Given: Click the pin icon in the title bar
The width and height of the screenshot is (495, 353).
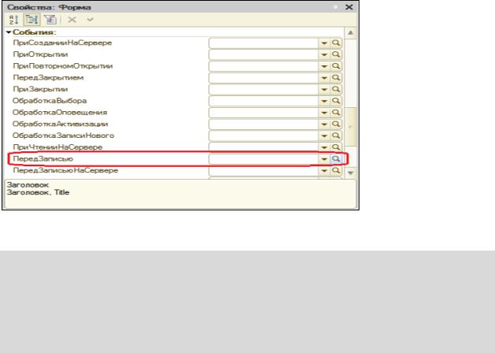Looking at the screenshot, I should 335,7.
